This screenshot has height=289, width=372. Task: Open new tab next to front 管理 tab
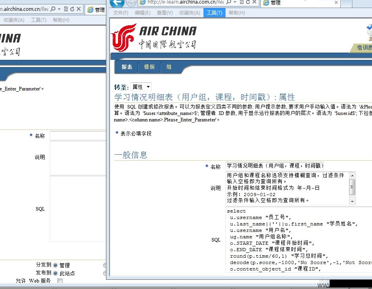(x=346, y=3)
